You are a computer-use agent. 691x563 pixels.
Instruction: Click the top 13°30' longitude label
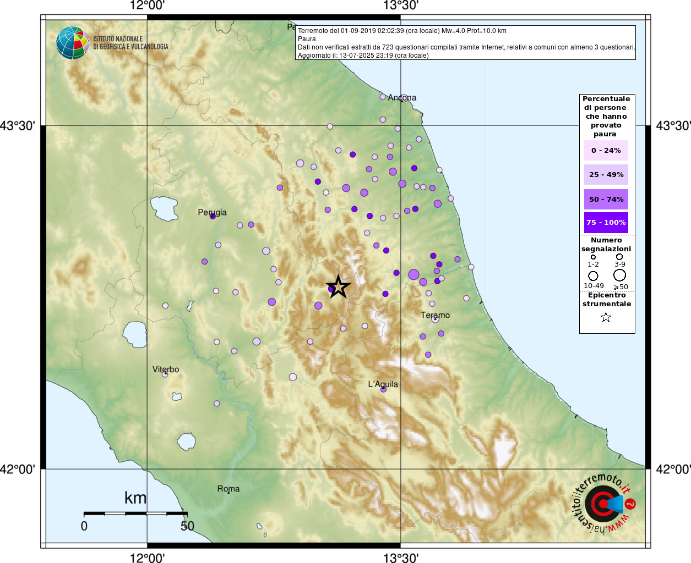click(x=401, y=6)
